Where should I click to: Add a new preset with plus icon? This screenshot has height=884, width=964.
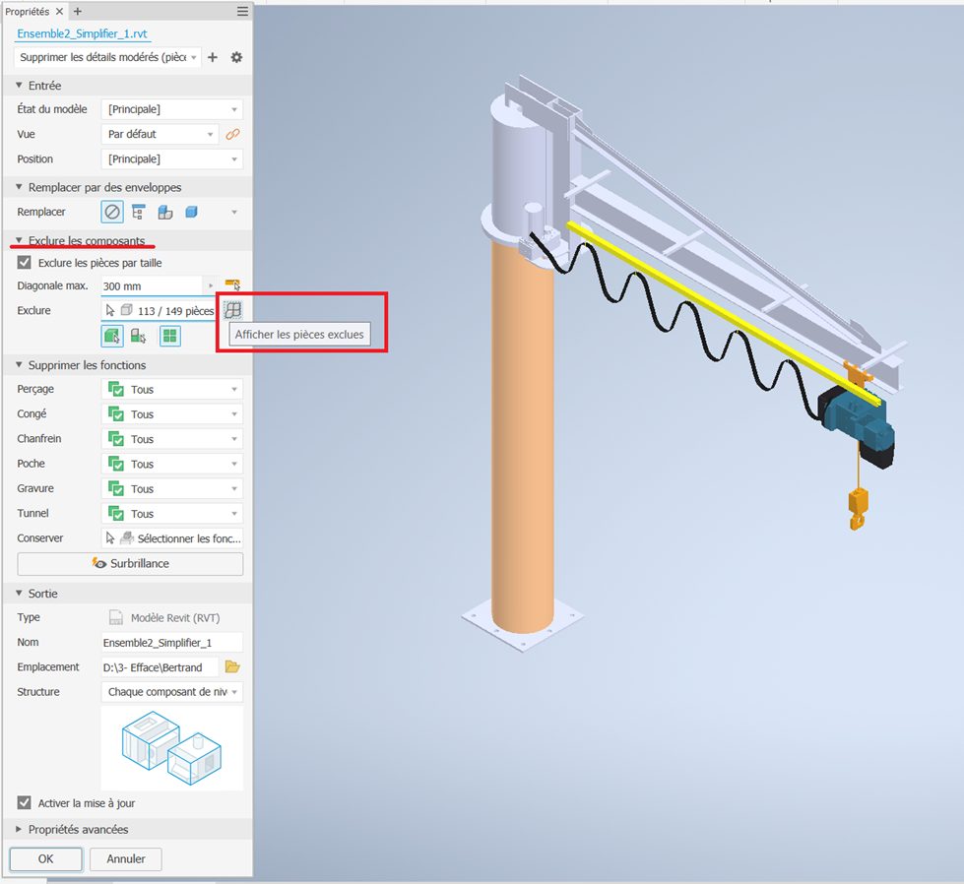213,57
